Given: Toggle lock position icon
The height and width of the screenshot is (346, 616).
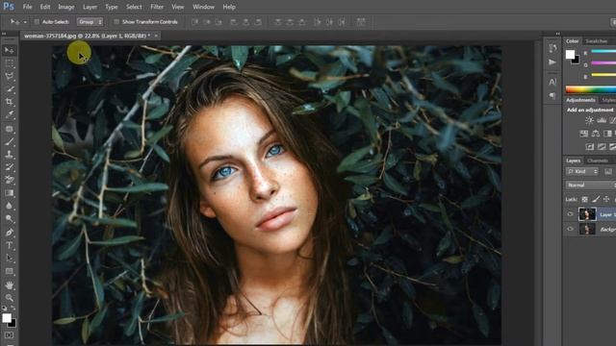Looking at the screenshot, I should (x=606, y=199).
